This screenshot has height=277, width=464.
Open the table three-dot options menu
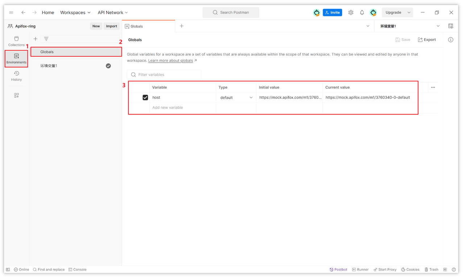tap(433, 88)
